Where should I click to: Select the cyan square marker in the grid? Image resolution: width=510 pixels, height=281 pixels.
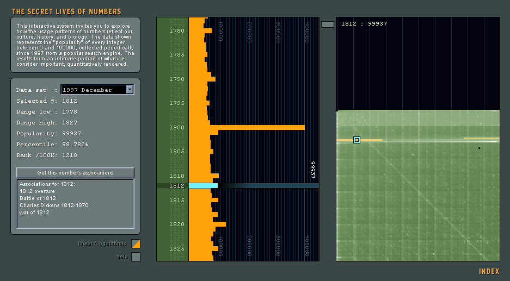357,140
